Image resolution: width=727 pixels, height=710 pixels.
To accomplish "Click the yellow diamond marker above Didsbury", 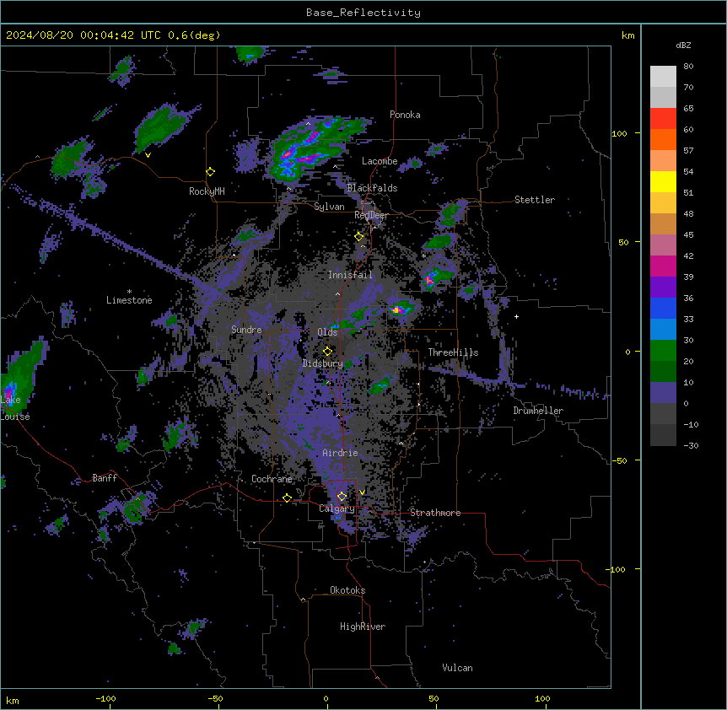I will point(327,351).
